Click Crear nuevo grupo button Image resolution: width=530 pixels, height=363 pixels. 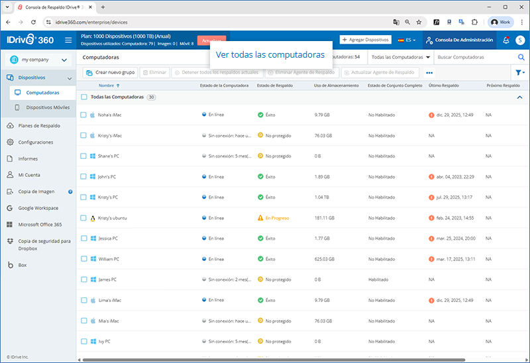coord(111,72)
